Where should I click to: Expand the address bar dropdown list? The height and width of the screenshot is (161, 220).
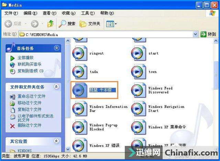pos(195,34)
